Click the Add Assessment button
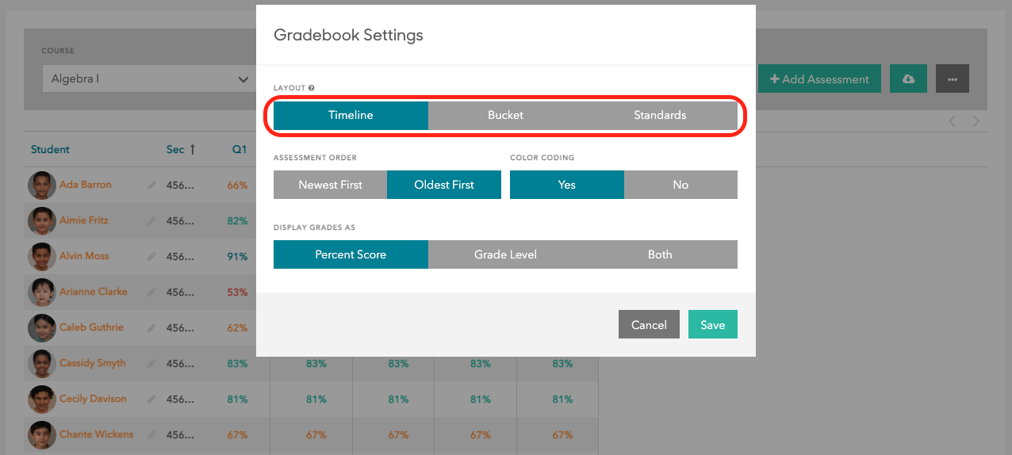1012x455 pixels. click(819, 79)
